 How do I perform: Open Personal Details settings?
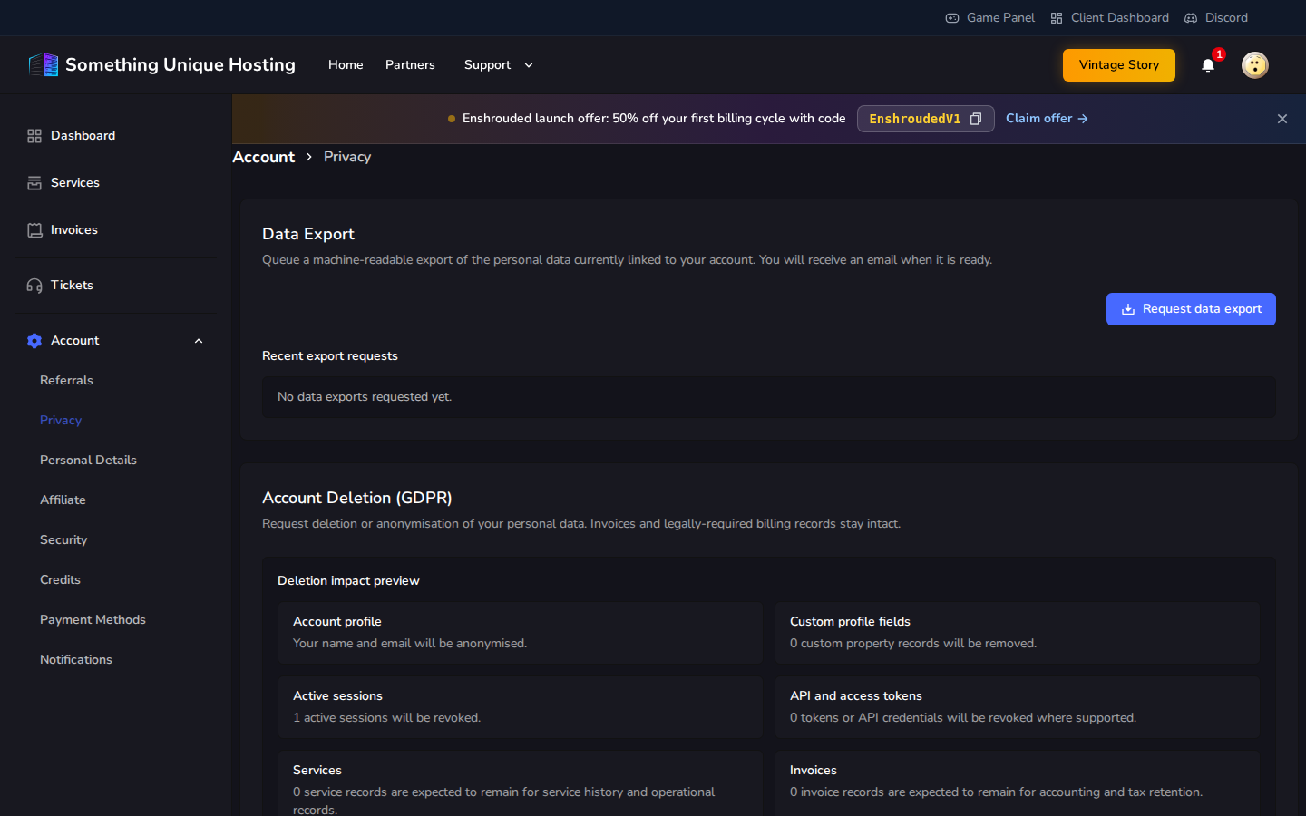[x=88, y=461]
